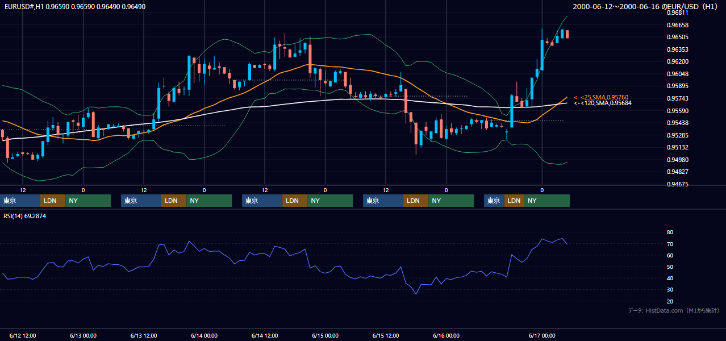Click the 6/14 00:00 time axis label
Image resolution: width=726 pixels, height=341 pixels.
click(x=204, y=335)
